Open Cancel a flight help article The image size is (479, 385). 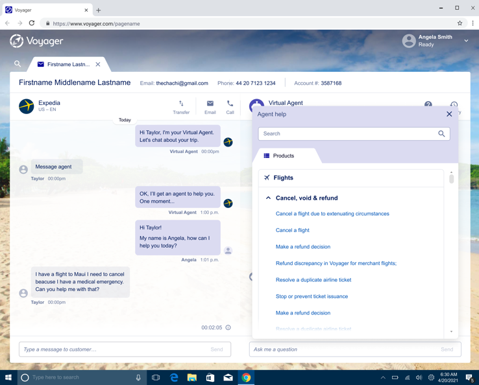point(292,230)
